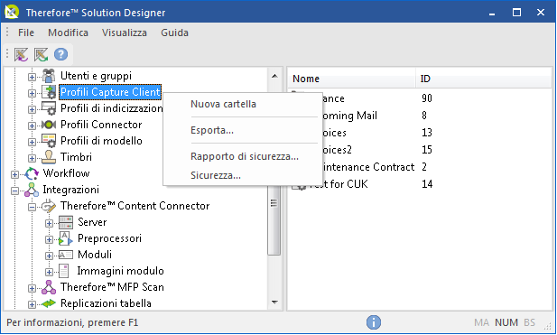Expand the Profili di indicizzazione node
Screen dimensions: 557x335
click(x=32, y=109)
